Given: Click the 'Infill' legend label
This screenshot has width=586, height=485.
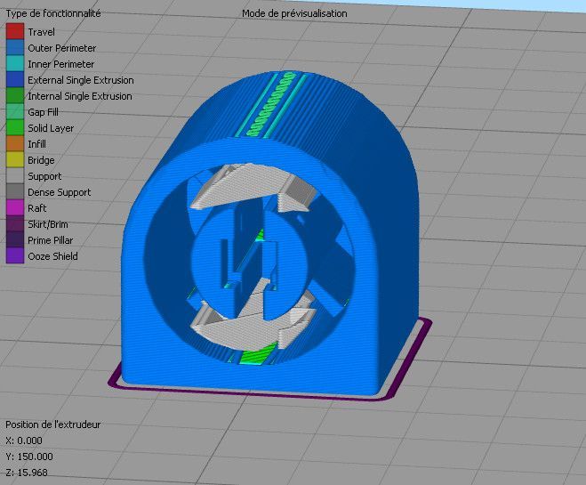Looking at the screenshot, I should tap(36, 144).
